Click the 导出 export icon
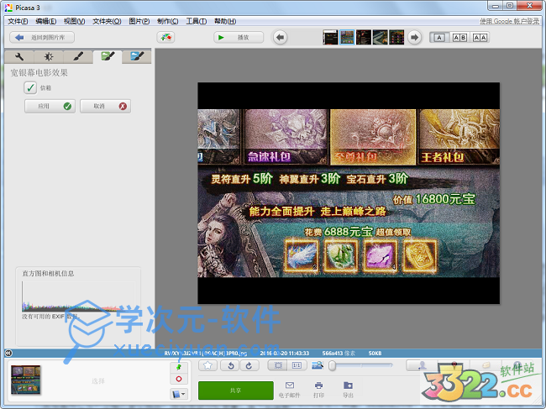The width and height of the screenshot is (546, 409). coord(348,390)
